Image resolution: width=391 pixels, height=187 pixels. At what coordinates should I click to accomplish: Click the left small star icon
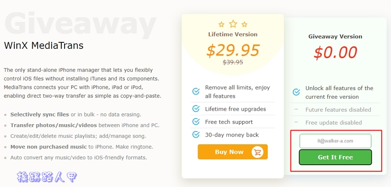(x=221, y=25)
